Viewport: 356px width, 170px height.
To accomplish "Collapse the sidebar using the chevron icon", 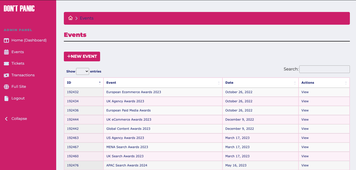I will 6,118.
